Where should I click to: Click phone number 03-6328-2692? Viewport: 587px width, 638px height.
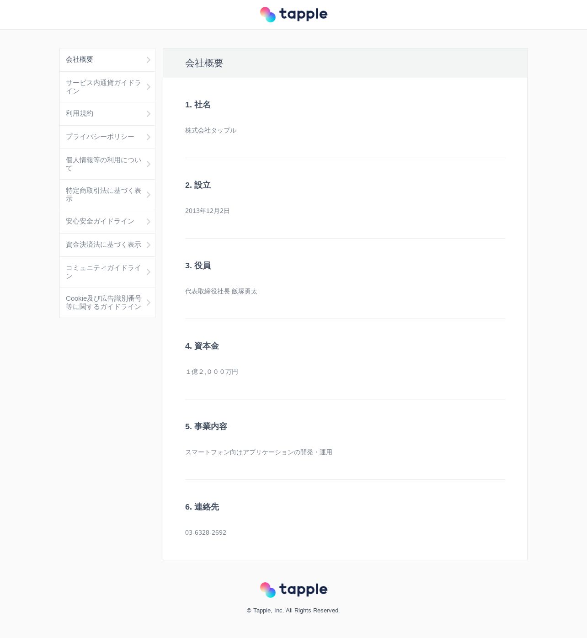click(206, 532)
